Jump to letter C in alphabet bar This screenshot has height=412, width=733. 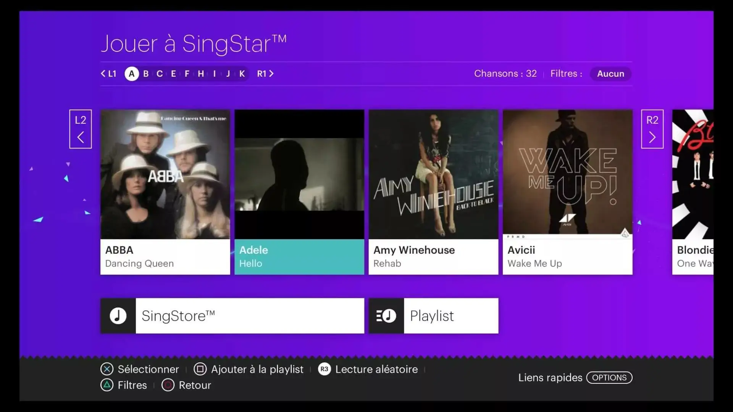[x=160, y=74]
